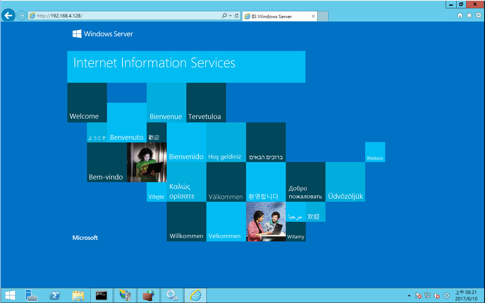The width and height of the screenshot is (485, 303).
Task: Click the 歡迎 traditional Chinese tile
Action: coord(157,132)
